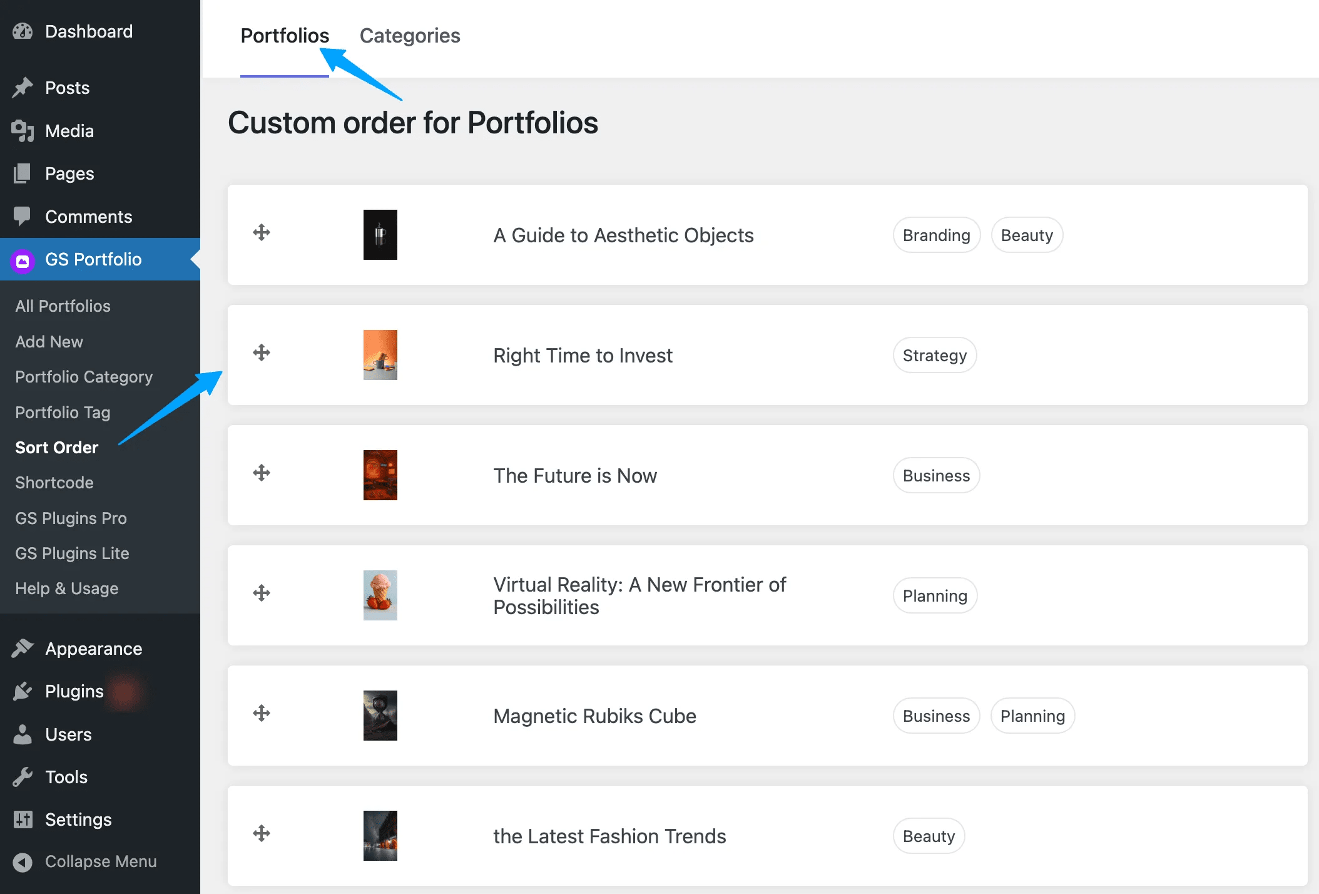Viewport: 1319px width, 894px height.
Task: Select the GS Portfolio camera icon
Action: [23, 259]
